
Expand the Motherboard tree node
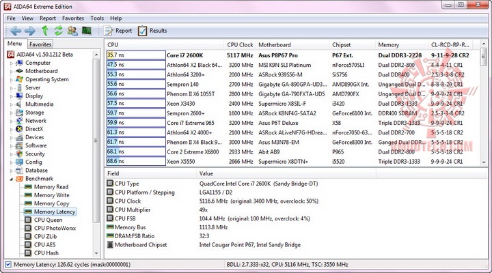tap(12, 72)
